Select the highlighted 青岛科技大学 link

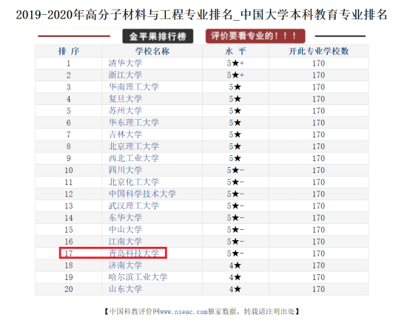point(134,254)
